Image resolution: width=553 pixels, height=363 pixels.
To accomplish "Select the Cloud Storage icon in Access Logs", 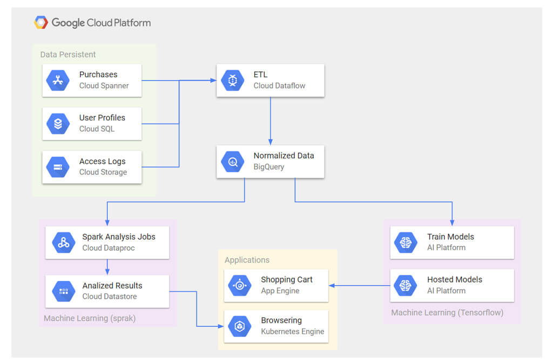I will pos(58,167).
